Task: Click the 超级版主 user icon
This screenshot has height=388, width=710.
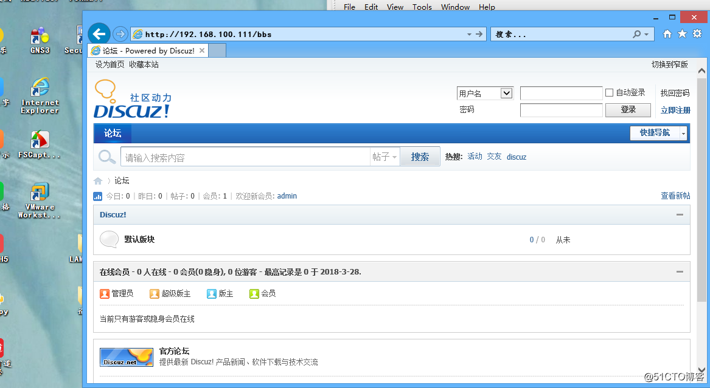Action: [x=155, y=294]
